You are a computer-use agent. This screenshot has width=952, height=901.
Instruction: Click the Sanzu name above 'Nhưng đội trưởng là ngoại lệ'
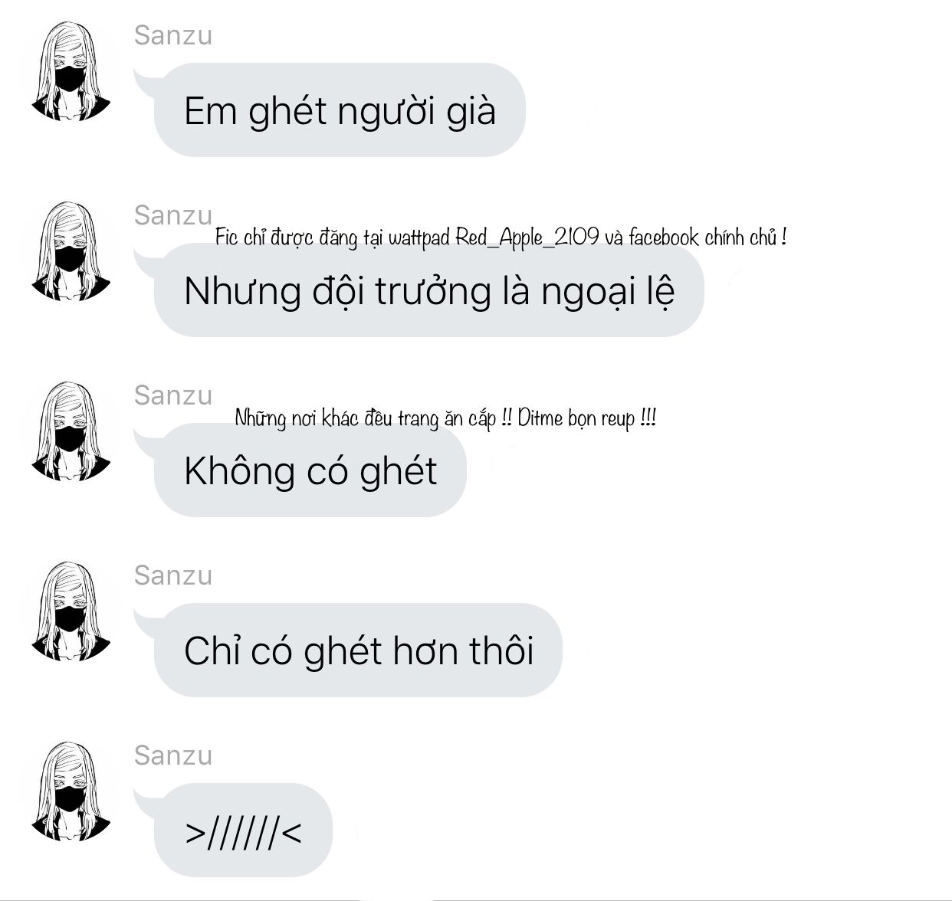point(173,215)
